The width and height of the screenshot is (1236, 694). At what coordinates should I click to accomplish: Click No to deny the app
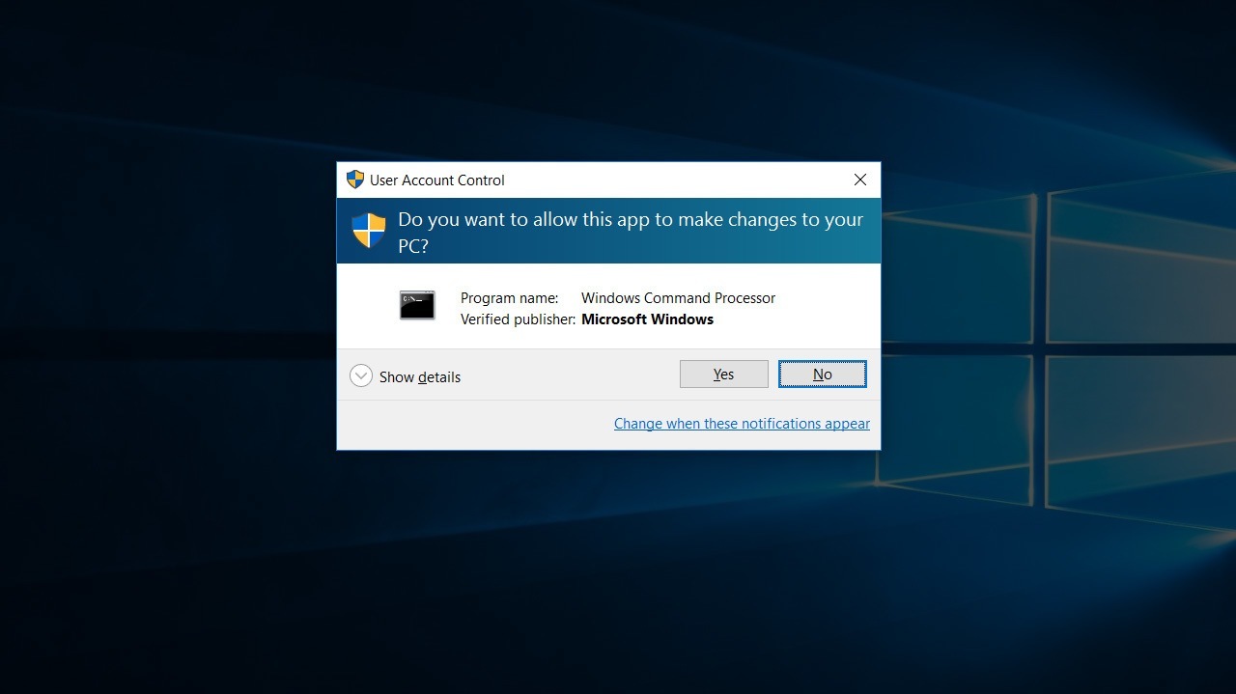[x=822, y=374]
